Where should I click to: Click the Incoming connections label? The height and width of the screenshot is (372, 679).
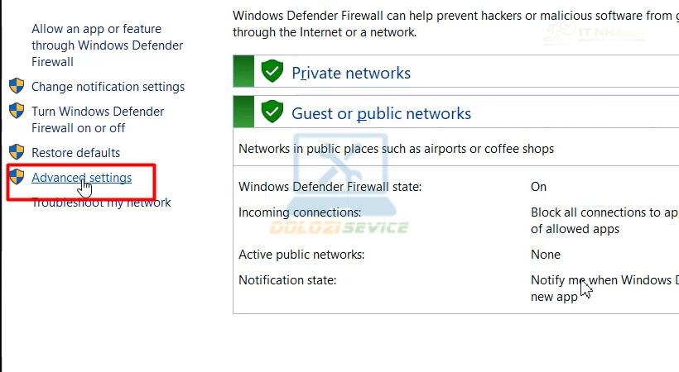coord(300,212)
